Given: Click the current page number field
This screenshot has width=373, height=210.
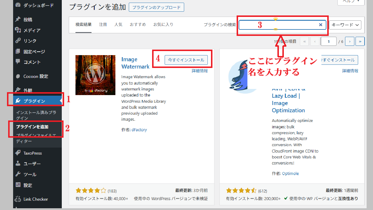Looking at the screenshot, I should point(329,41).
